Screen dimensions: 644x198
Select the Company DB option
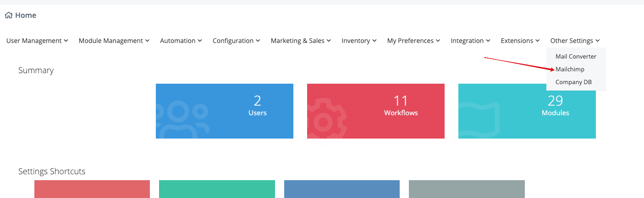coord(573,82)
